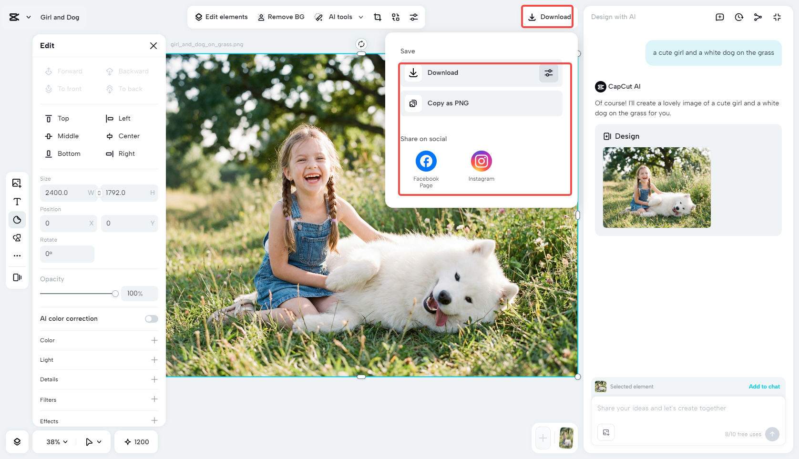The width and height of the screenshot is (799, 459).
Task: Share to Facebook Page
Action: (426, 161)
